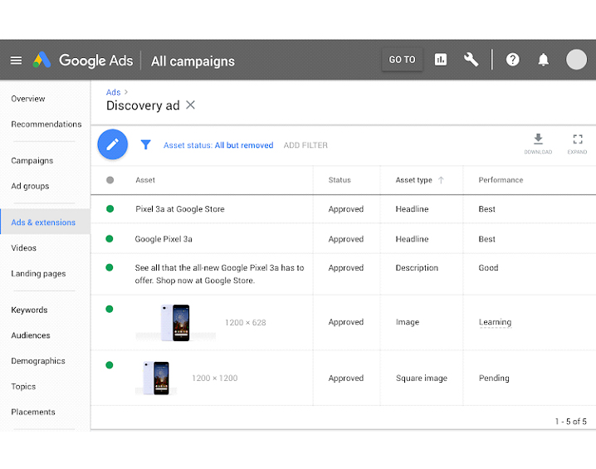
Task: Open the account avatar
Action: click(576, 59)
